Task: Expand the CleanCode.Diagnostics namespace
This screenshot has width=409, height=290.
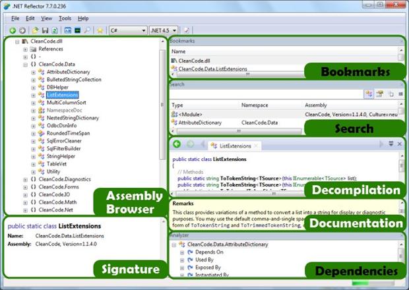Action: [25, 179]
